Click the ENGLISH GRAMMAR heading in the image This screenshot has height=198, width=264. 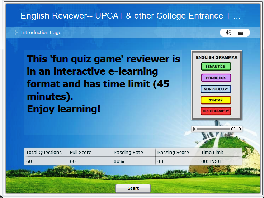(x=217, y=58)
